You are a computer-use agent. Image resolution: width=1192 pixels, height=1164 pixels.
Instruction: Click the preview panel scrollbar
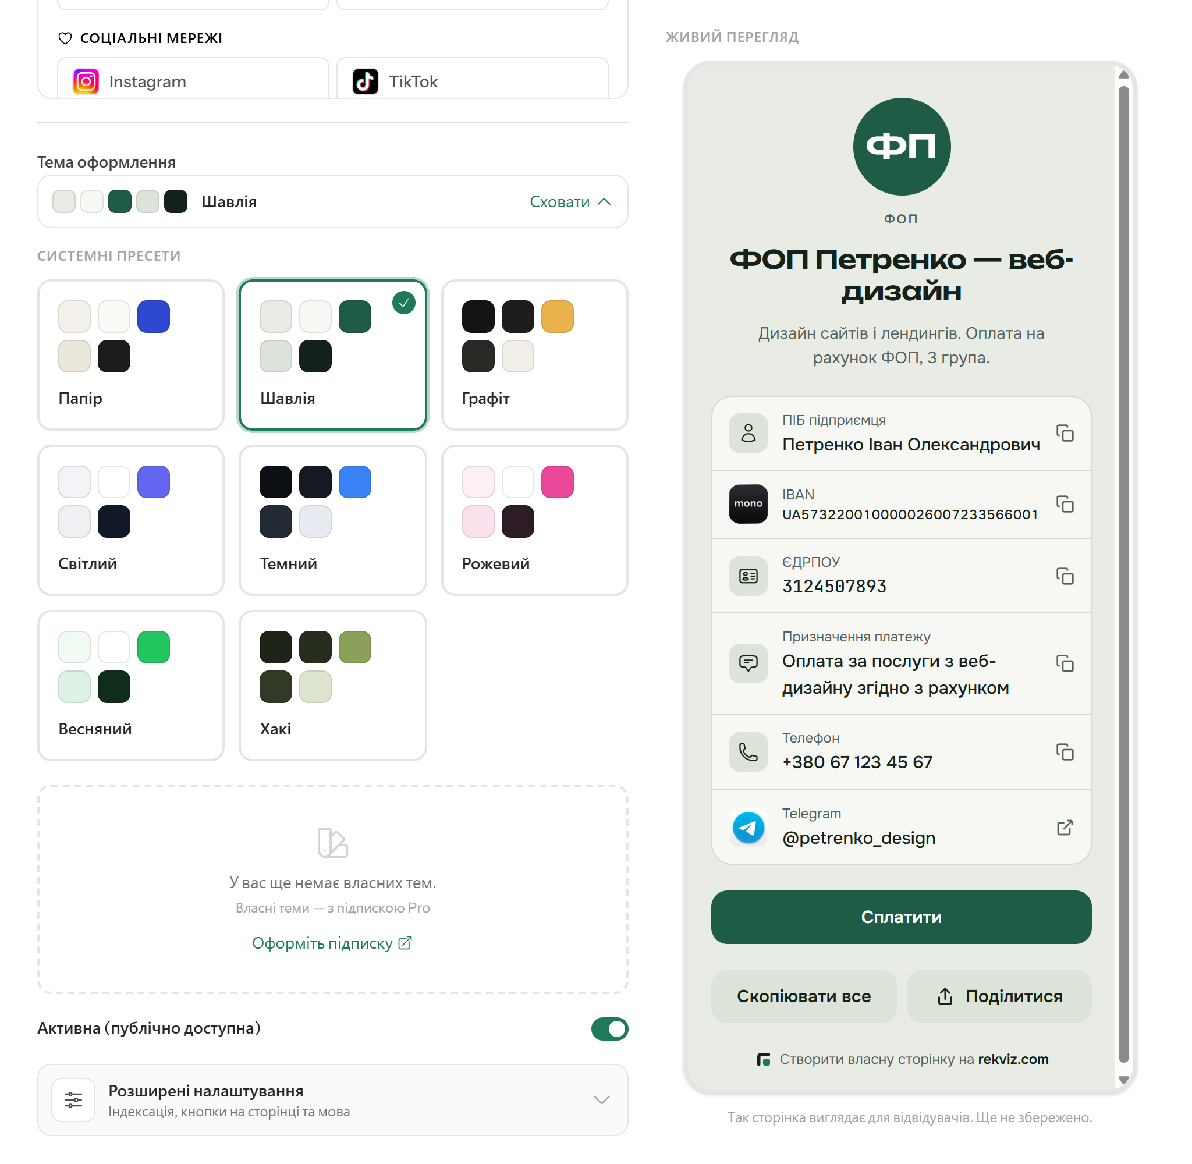[x=1123, y=573]
